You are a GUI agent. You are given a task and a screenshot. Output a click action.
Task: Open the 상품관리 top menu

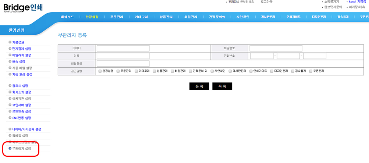coord(166,17)
